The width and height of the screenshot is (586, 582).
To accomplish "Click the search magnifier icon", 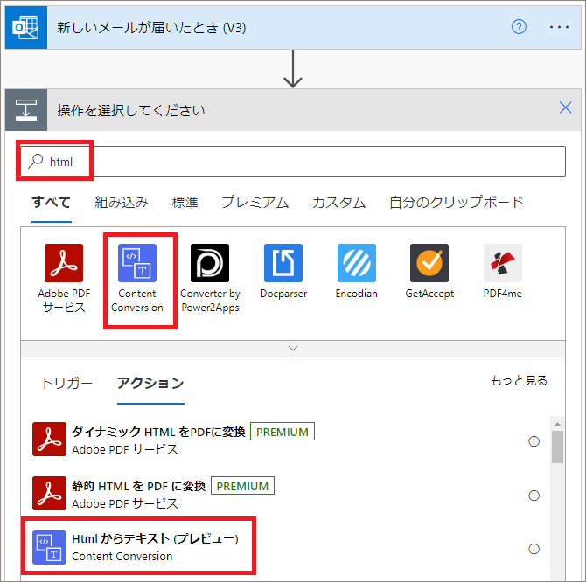I will point(36,162).
